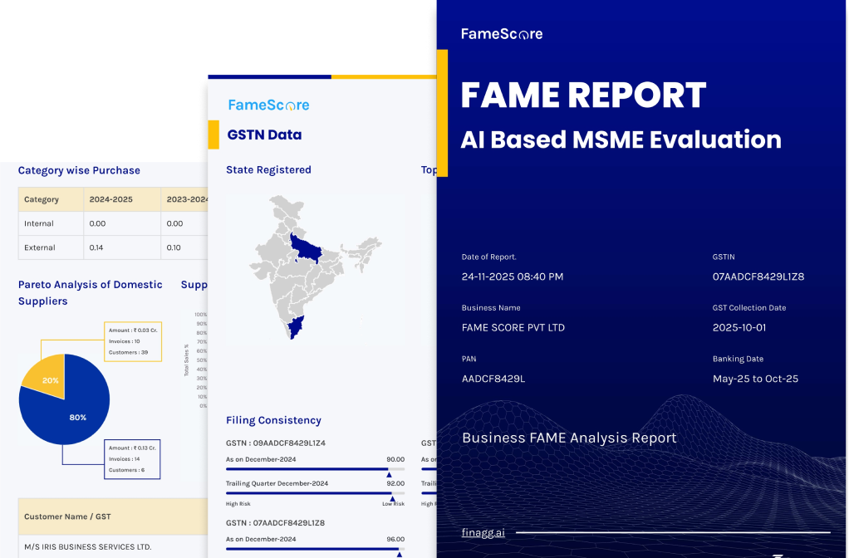Click the High Risk label under 09AADCF8429L1Z4
Screen dimensions: 849x558
(238, 504)
